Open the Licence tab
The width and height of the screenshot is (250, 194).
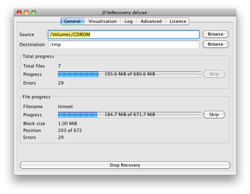point(177,21)
